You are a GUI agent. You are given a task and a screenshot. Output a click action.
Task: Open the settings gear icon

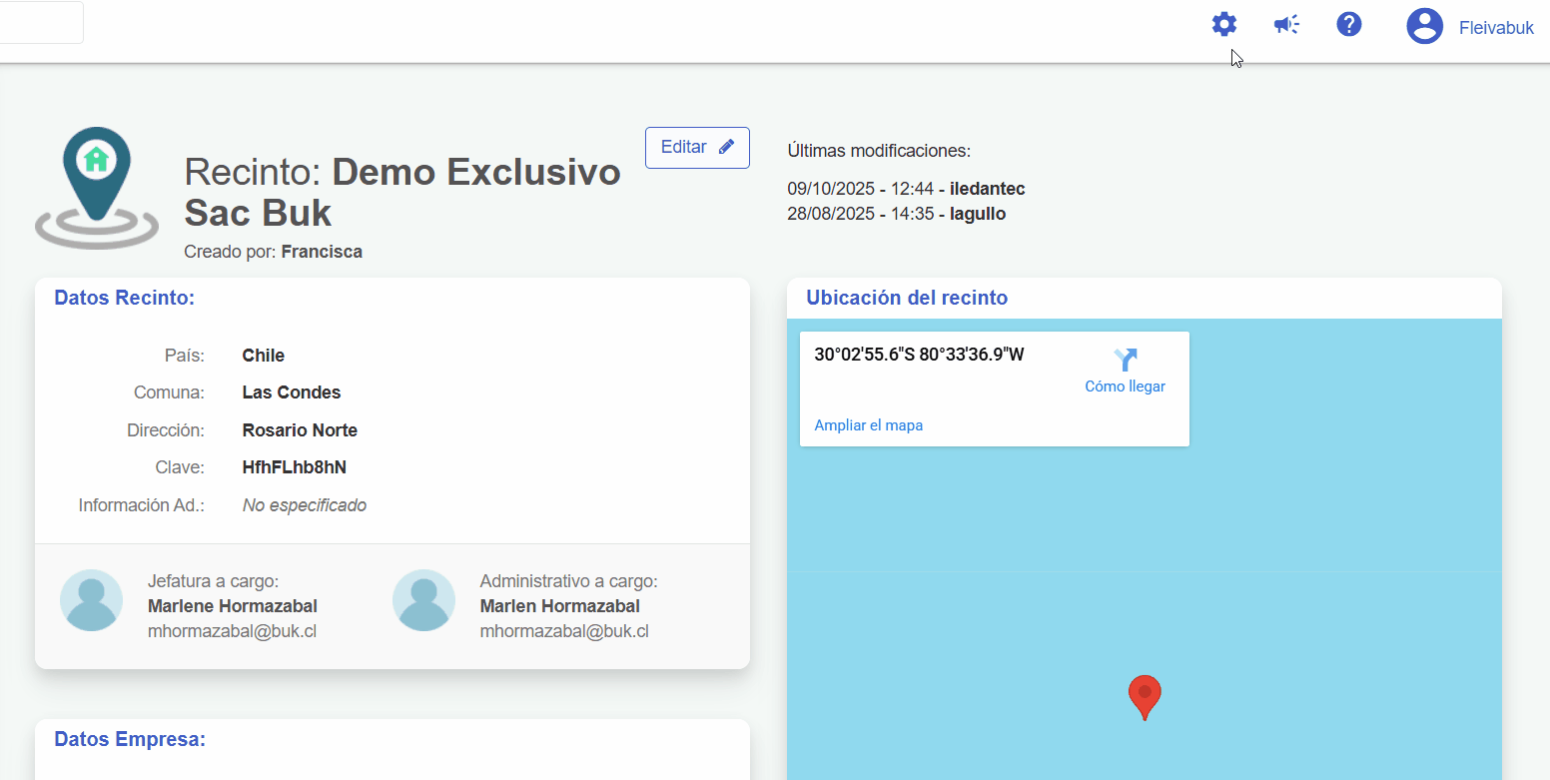(x=1223, y=24)
